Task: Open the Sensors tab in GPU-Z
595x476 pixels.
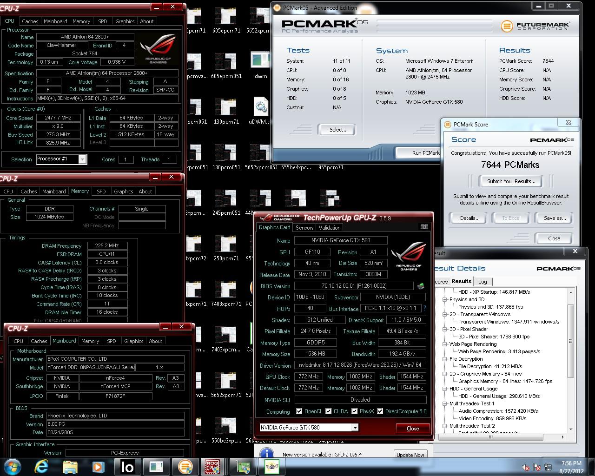Action: click(x=304, y=228)
